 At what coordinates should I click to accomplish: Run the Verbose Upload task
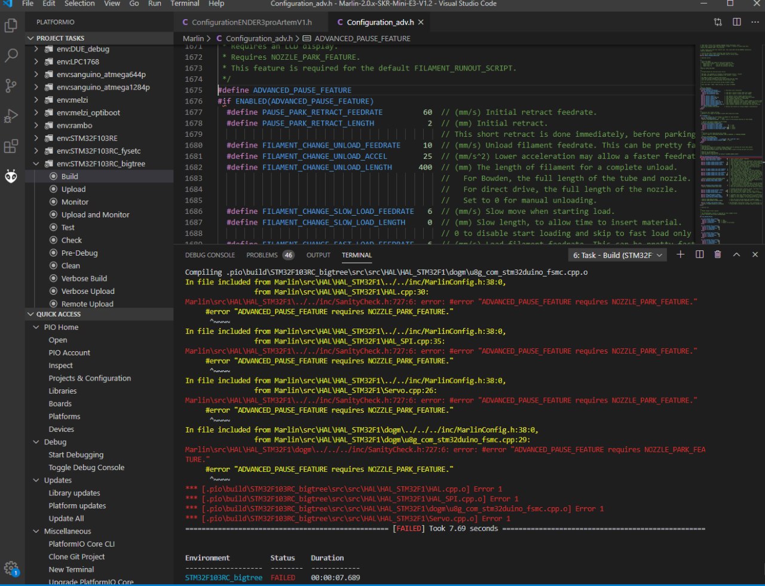(87, 291)
